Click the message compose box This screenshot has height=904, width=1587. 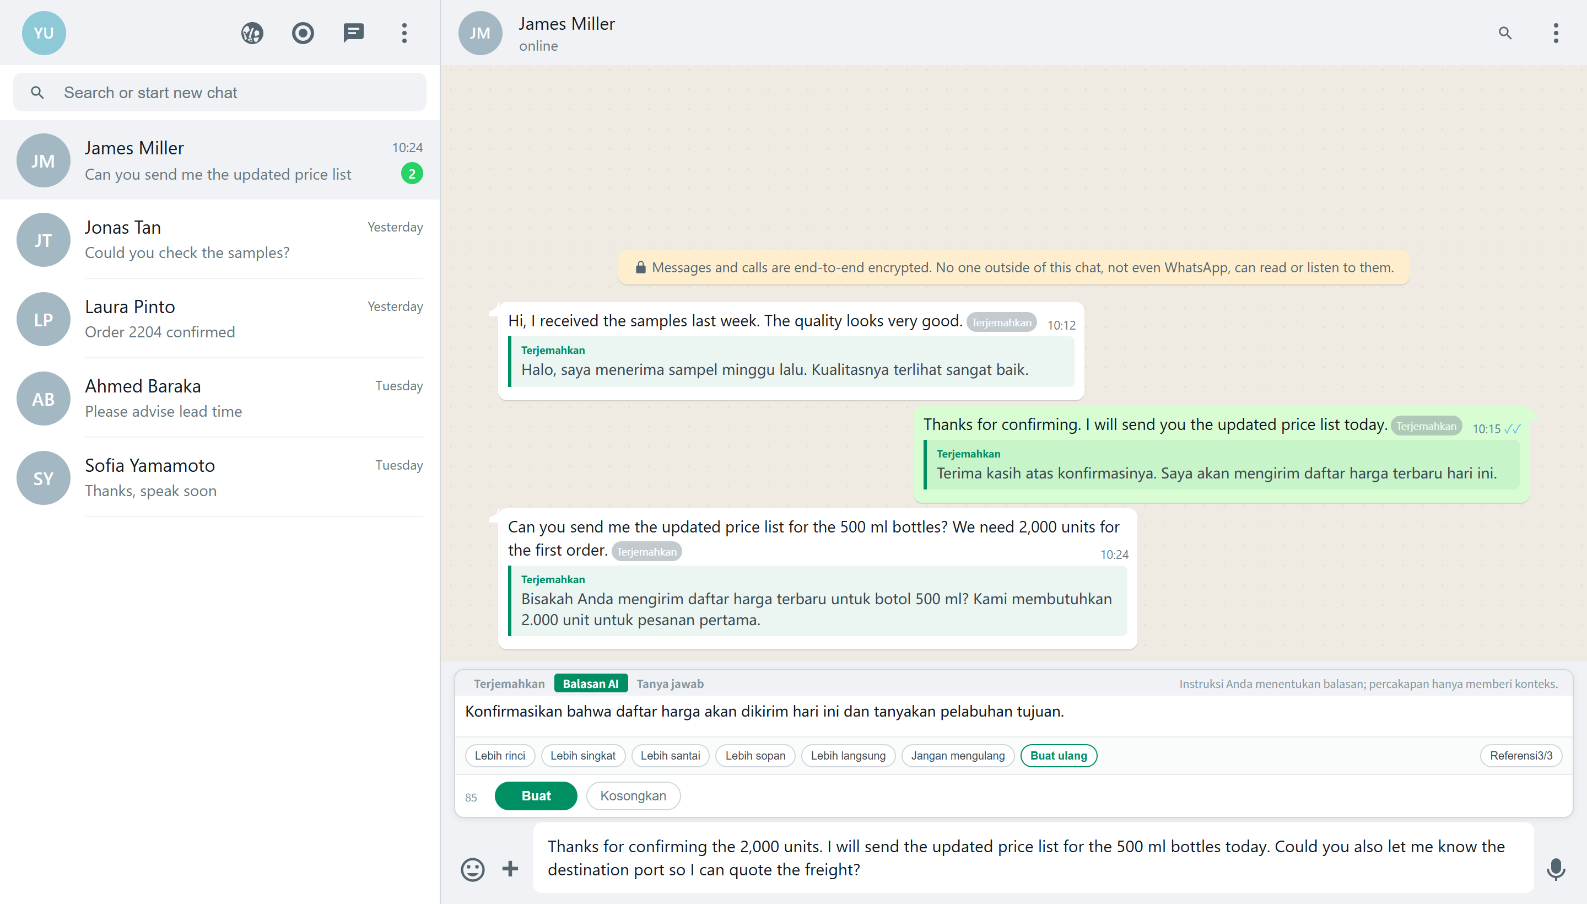point(1033,858)
